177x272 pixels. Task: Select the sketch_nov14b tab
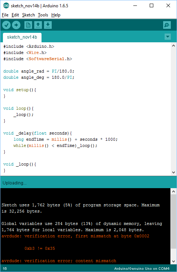22,37
